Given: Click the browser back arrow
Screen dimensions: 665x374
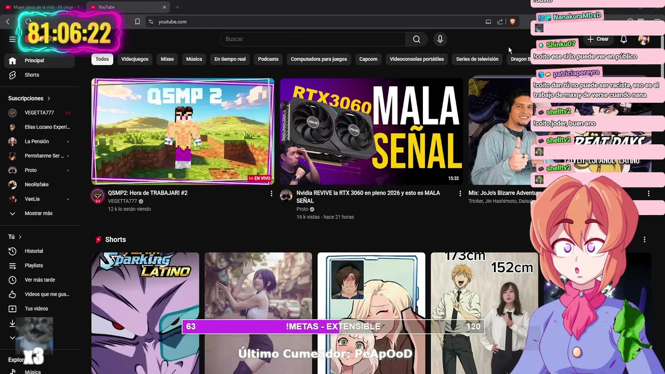Looking at the screenshot, I should (8, 22).
